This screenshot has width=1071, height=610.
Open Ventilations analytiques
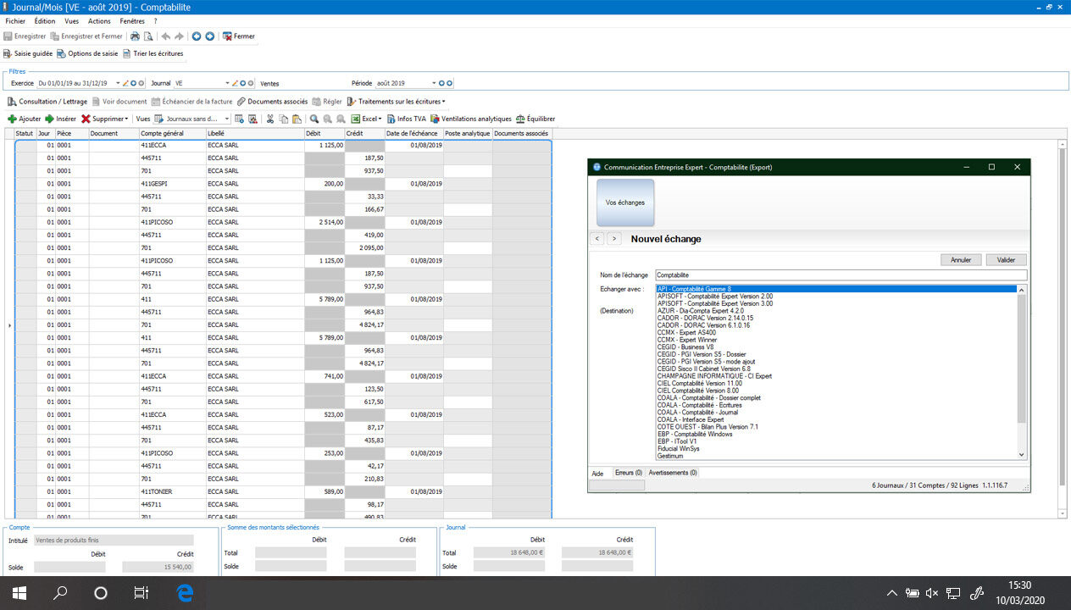point(473,119)
